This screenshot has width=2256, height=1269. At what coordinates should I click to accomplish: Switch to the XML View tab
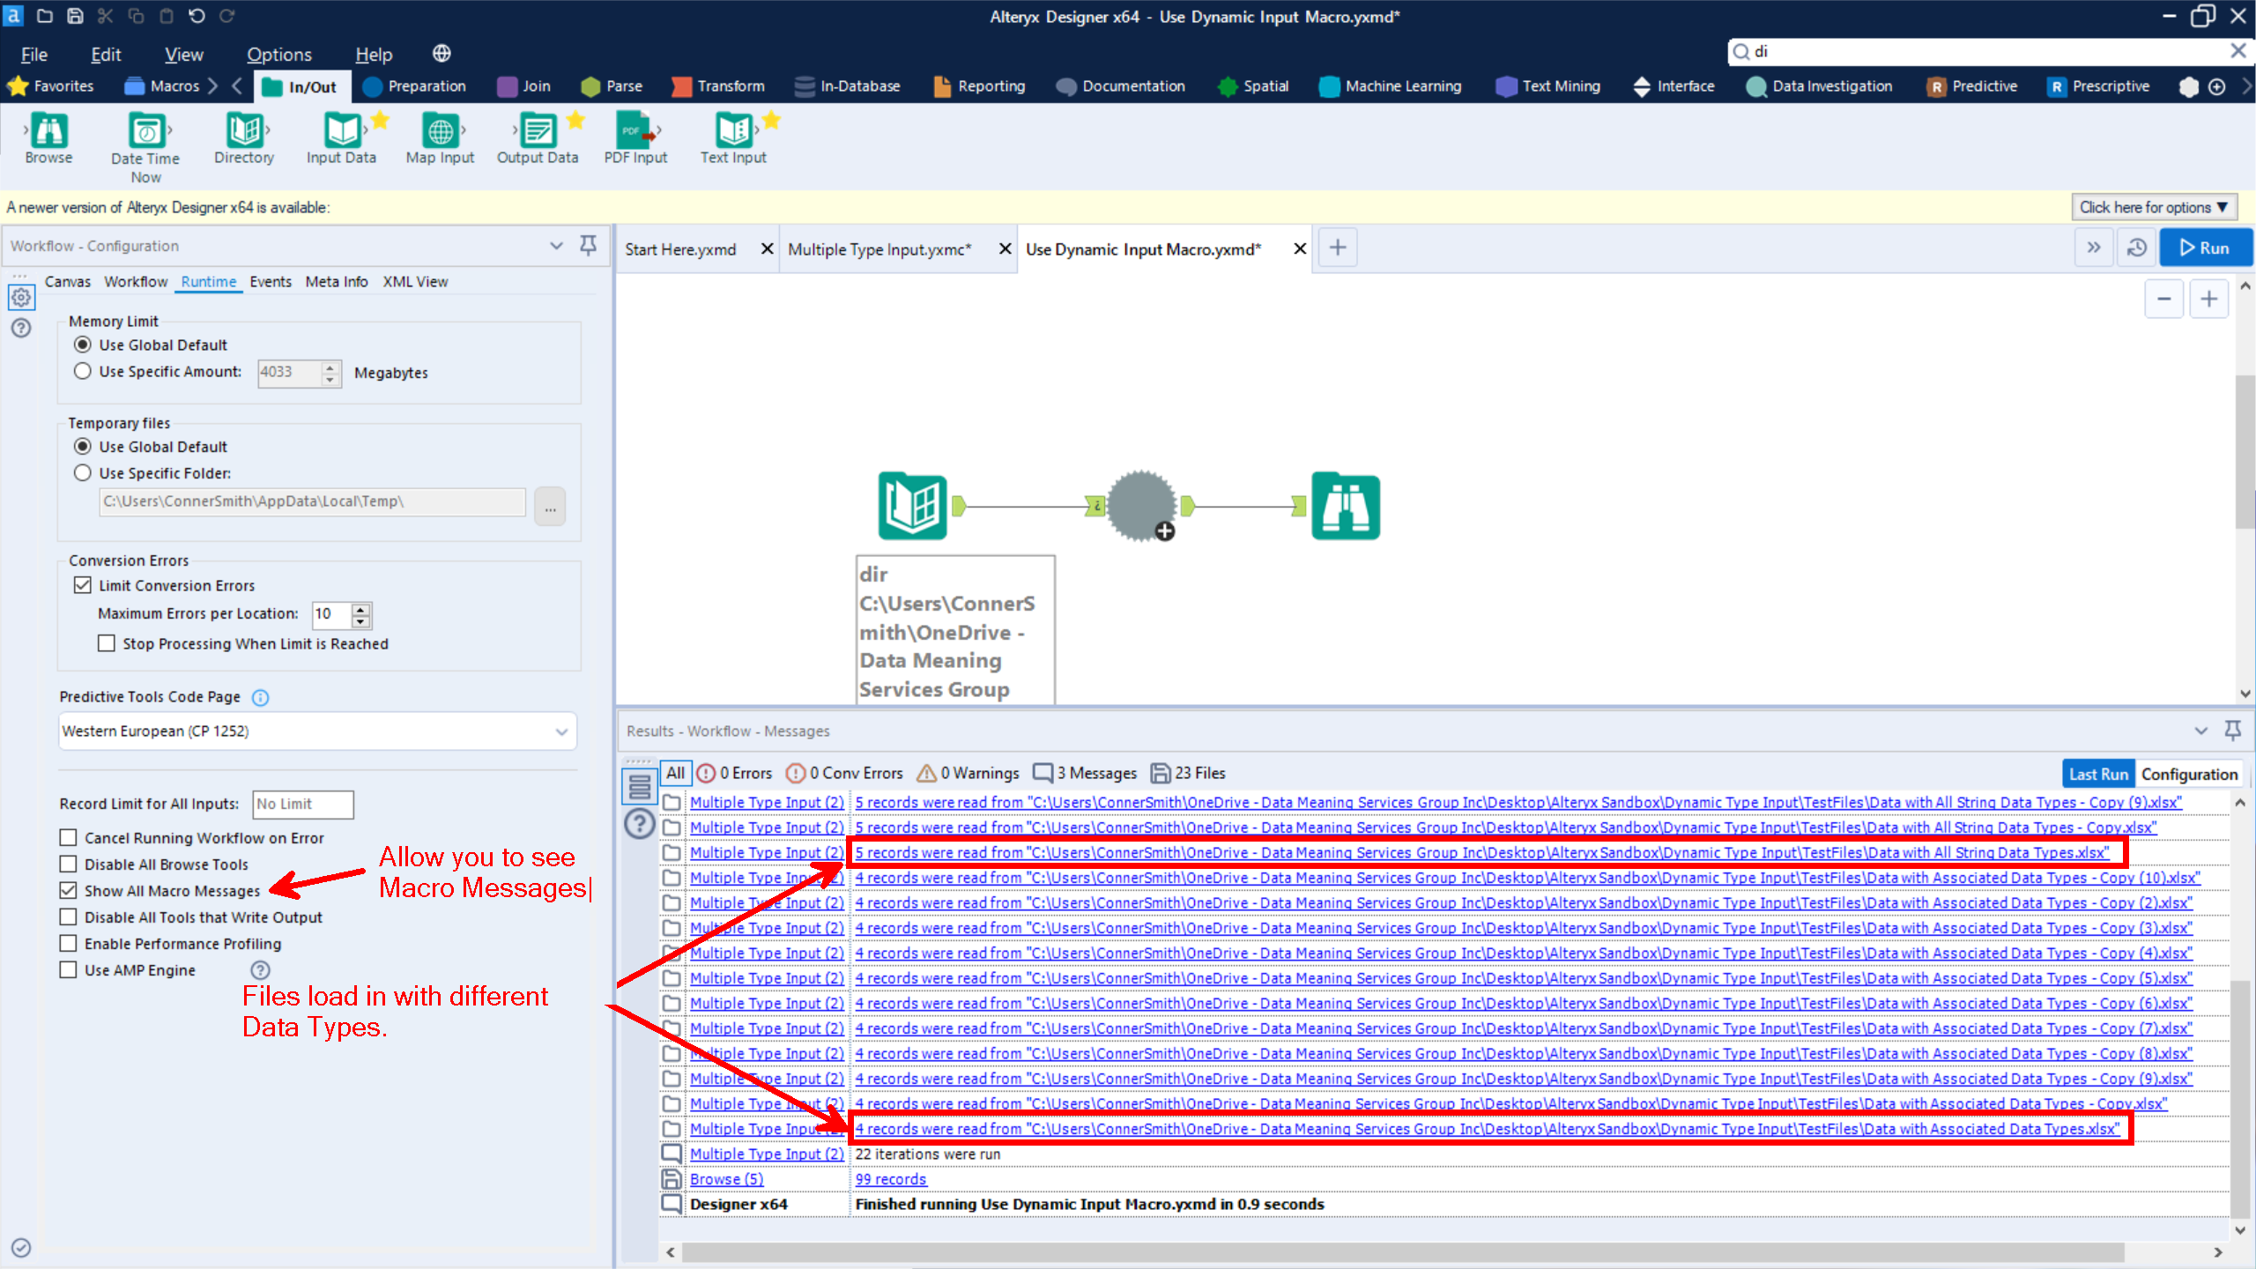click(x=414, y=281)
